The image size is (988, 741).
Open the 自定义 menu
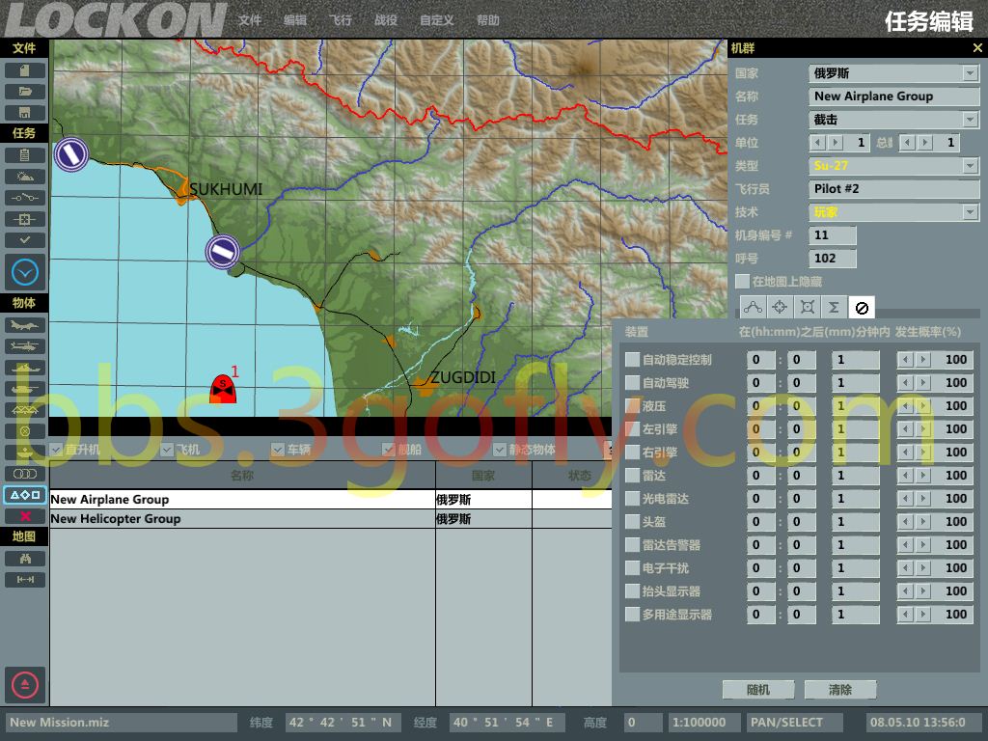pyautogui.click(x=437, y=20)
